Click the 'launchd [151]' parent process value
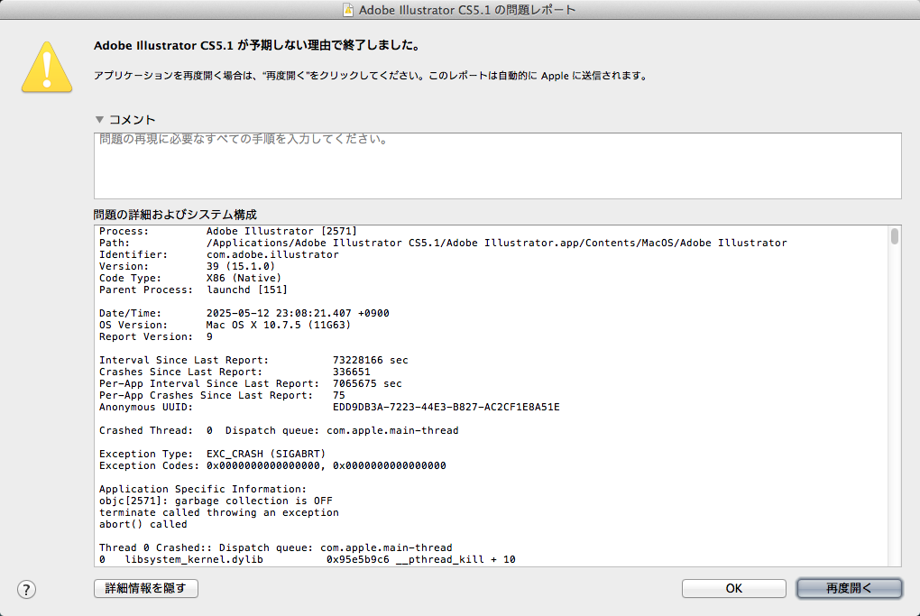This screenshot has width=920, height=616. click(247, 290)
